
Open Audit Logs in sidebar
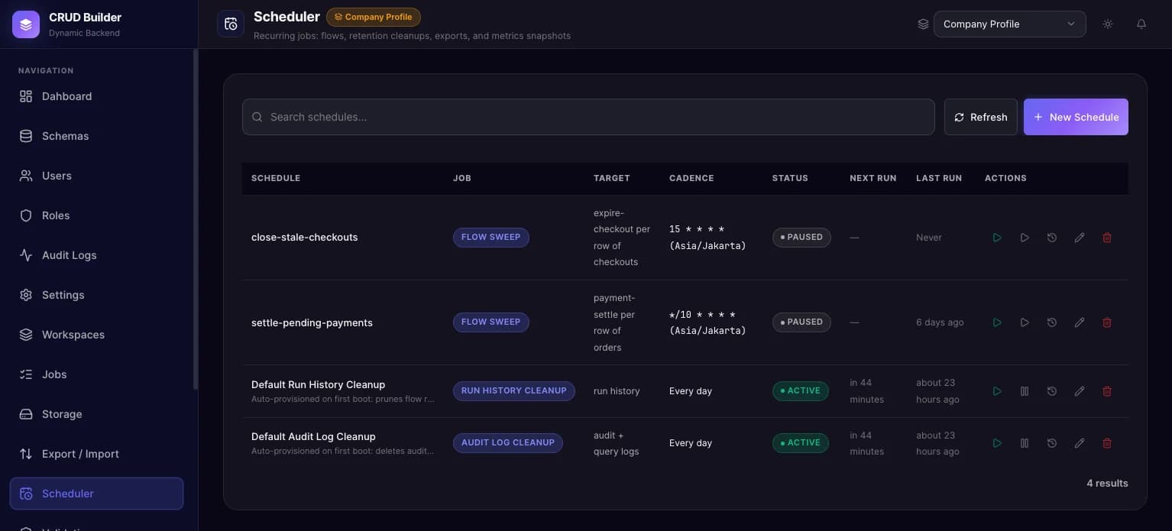click(96, 255)
